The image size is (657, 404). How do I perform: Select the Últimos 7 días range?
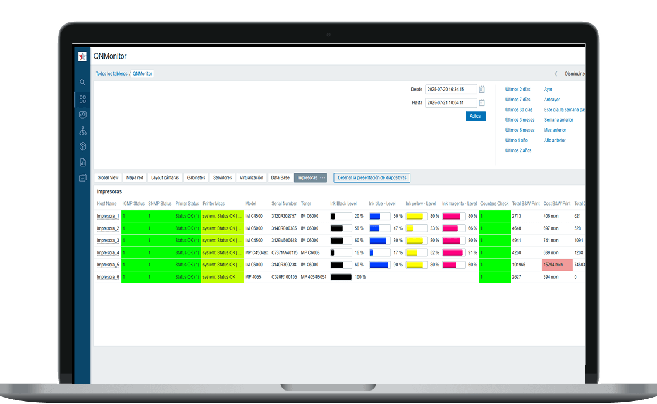tap(518, 100)
